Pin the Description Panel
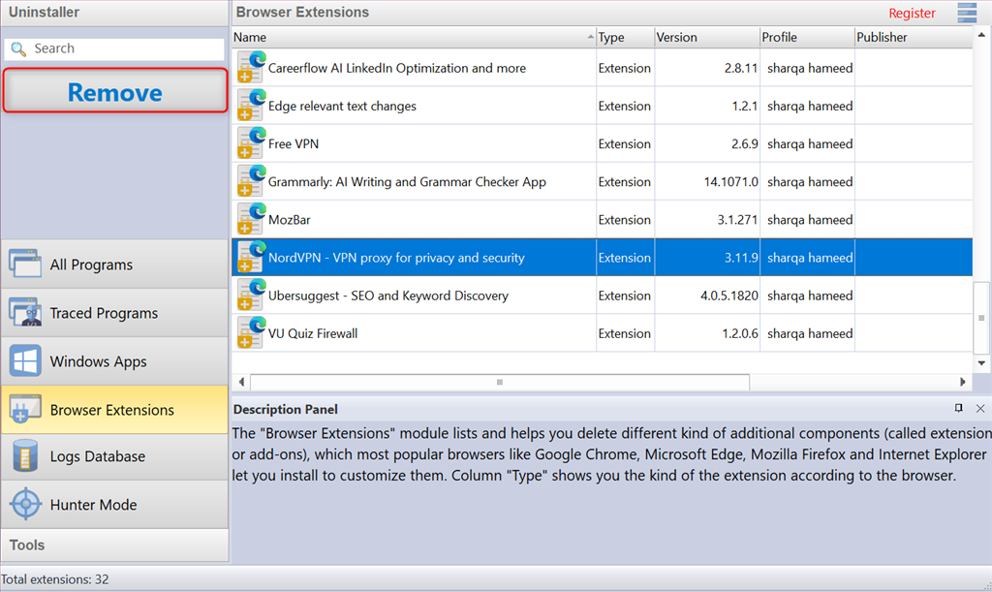992x592 pixels. coord(958,409)
